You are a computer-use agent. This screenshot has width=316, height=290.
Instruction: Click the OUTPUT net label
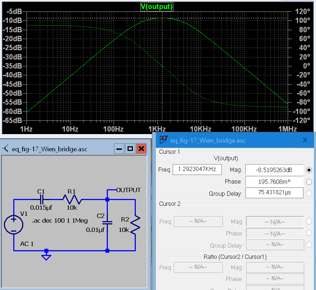128,190
